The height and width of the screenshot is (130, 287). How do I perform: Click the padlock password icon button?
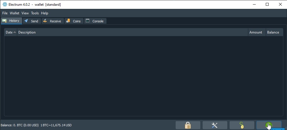coord(188,125)
